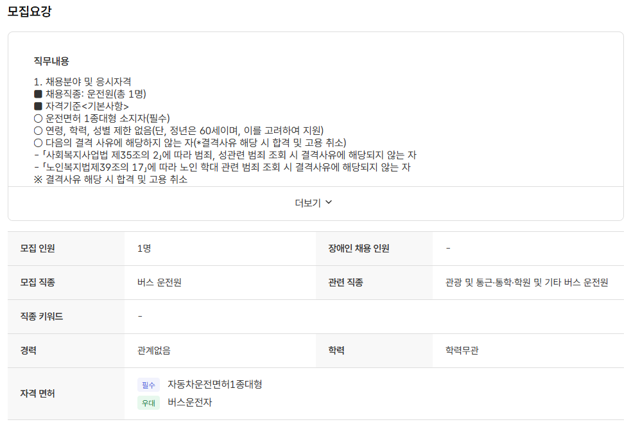Screen dimensions: 631x422
Task: Expand the job description with 더보기
Action: point(308,203)
